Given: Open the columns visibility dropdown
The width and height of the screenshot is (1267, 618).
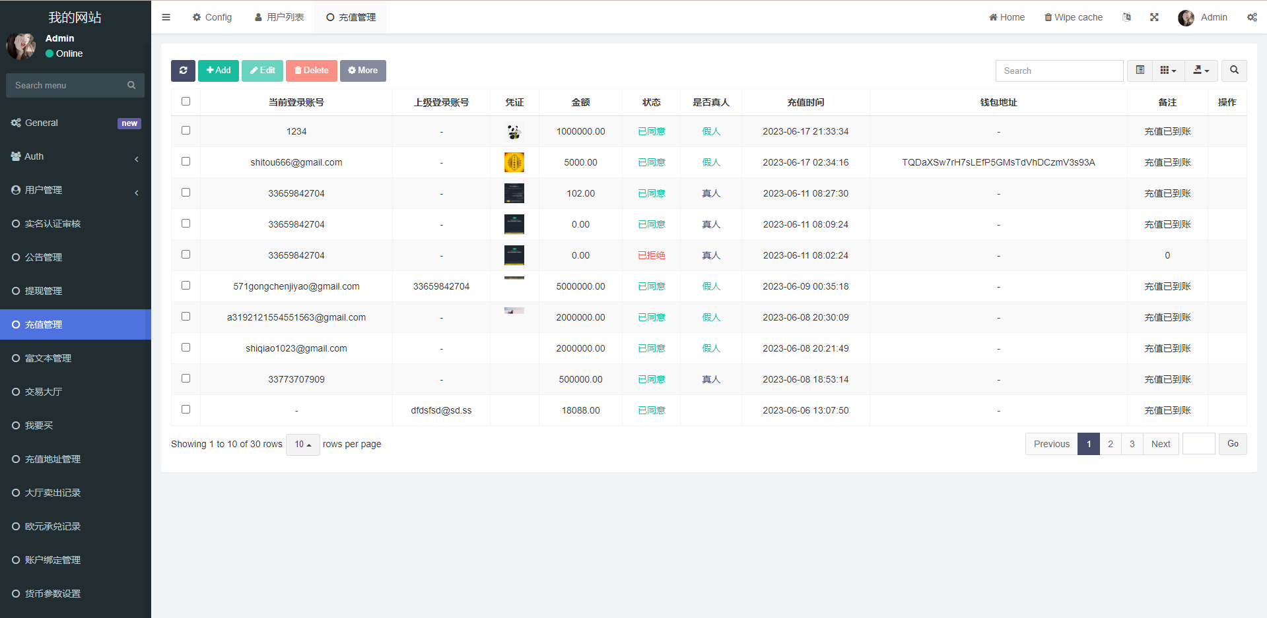Looking at the screenshot, I should [x=1168, y=71].
